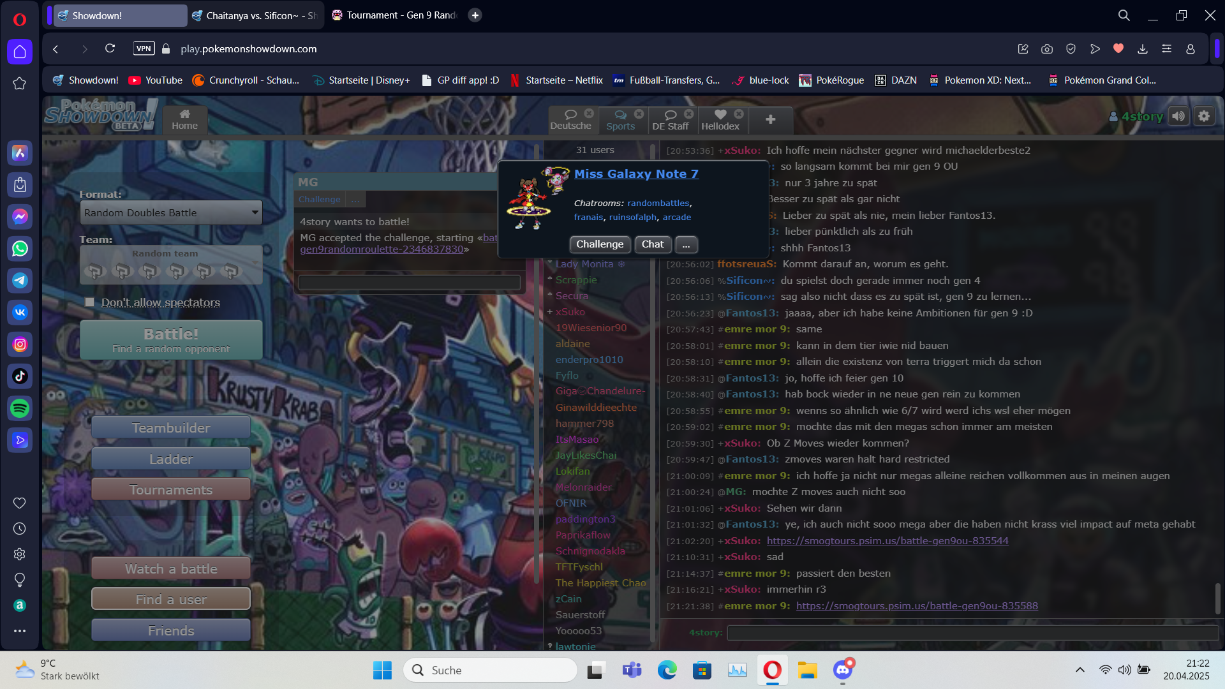Reload the Pokemon Showdown page

click(x=110, y=48)
